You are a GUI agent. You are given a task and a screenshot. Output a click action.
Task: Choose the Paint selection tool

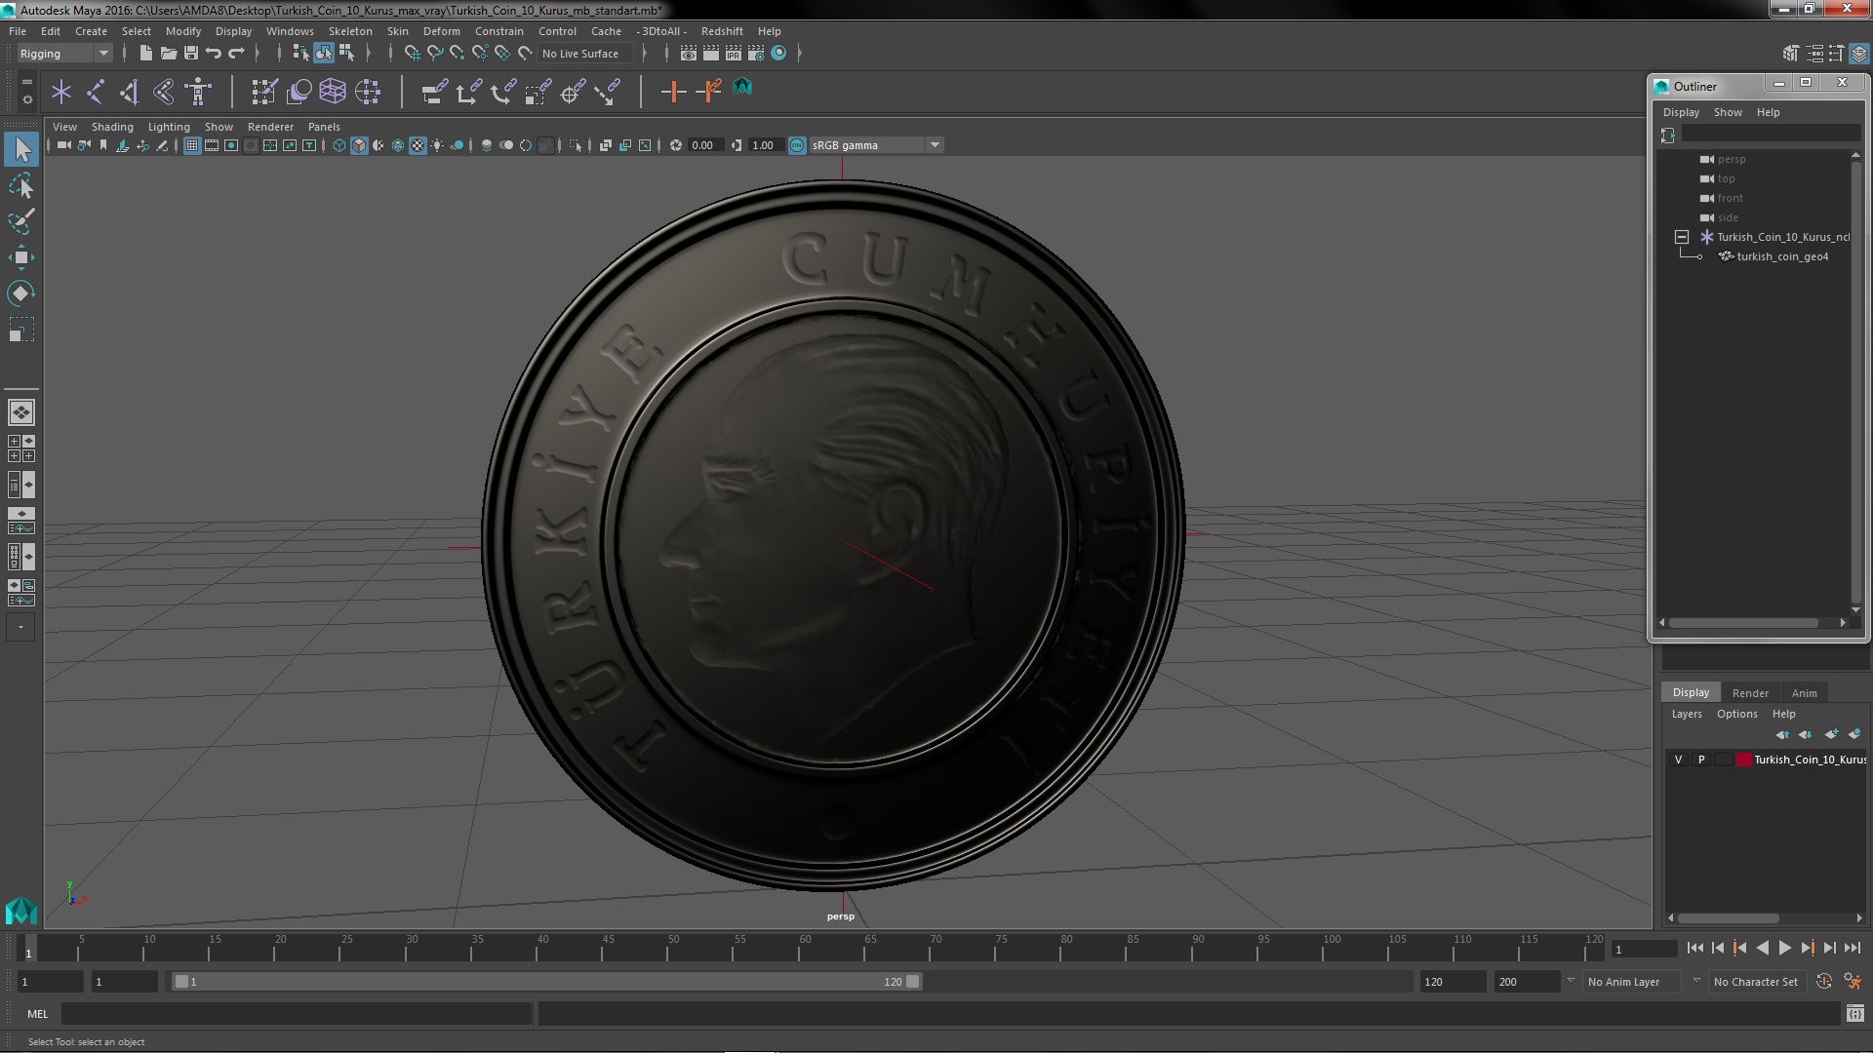pos(21,221)
